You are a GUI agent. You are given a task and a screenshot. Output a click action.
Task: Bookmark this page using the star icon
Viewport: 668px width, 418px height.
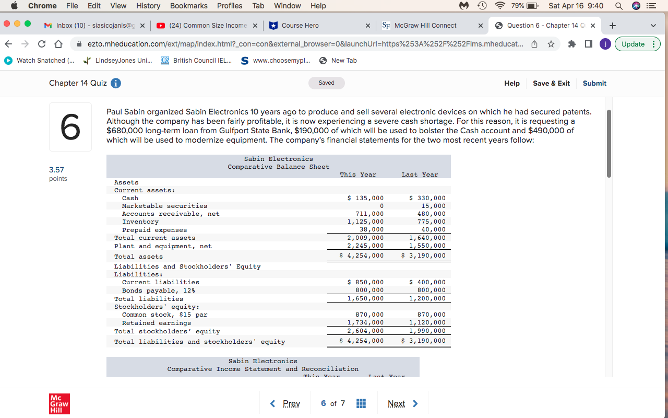pos(551,45)
